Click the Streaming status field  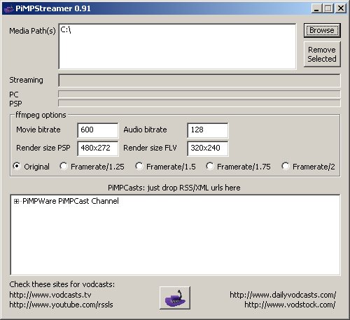pyautogui.click(x=199, y=81)
